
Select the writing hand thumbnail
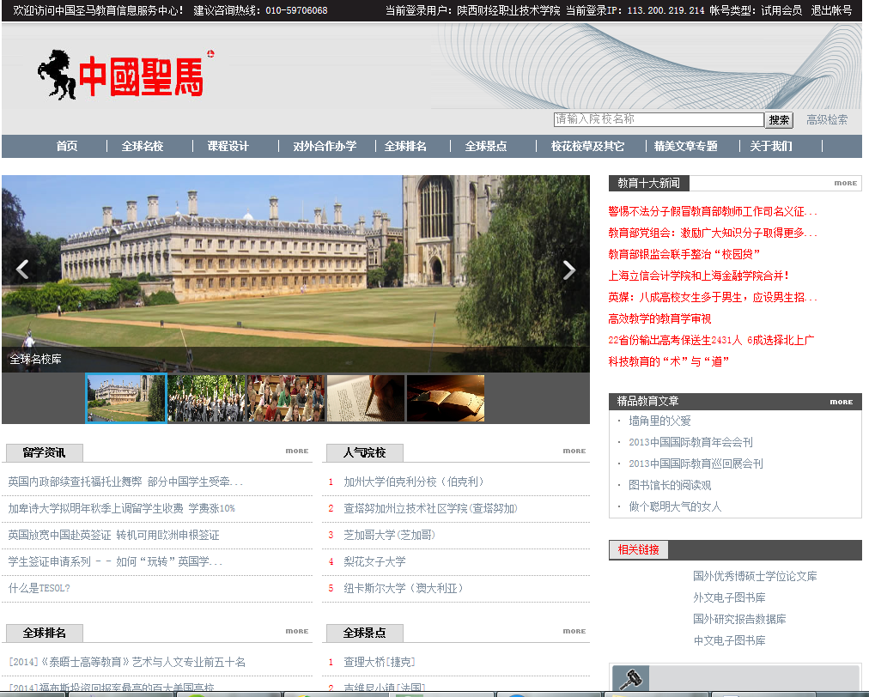[x=366, y=398]
